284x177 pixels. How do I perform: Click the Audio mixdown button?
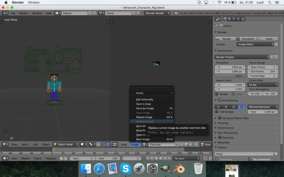coord(268,38)
